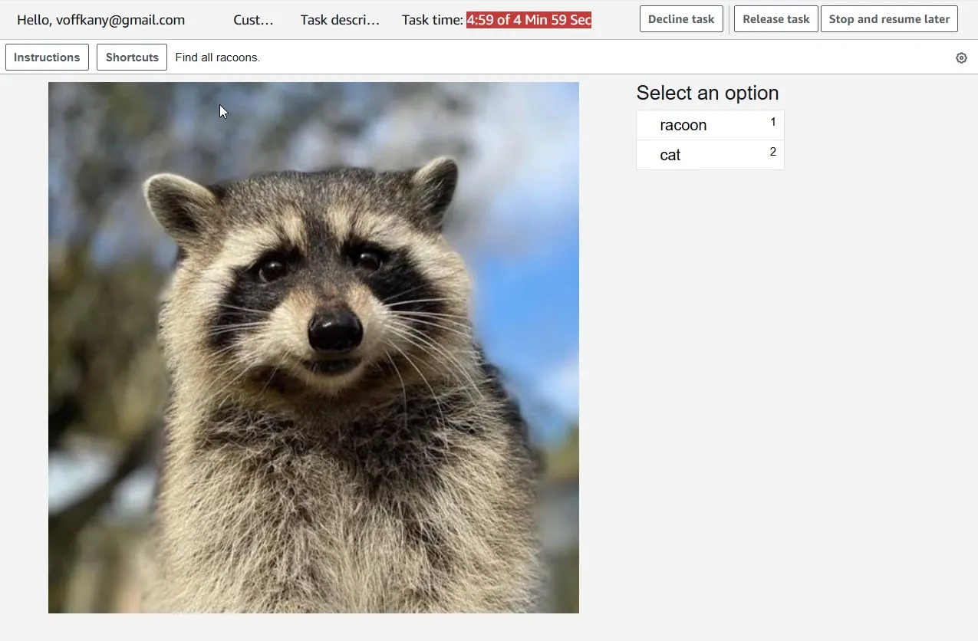Viewport: 978px width, 641px height.
Task: Click the 'Find all racoons.' instruction text
Action: pos(218,58)
